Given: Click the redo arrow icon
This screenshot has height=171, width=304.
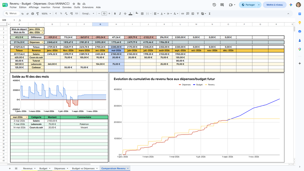Looking at the screenshot, I should 27,14.
